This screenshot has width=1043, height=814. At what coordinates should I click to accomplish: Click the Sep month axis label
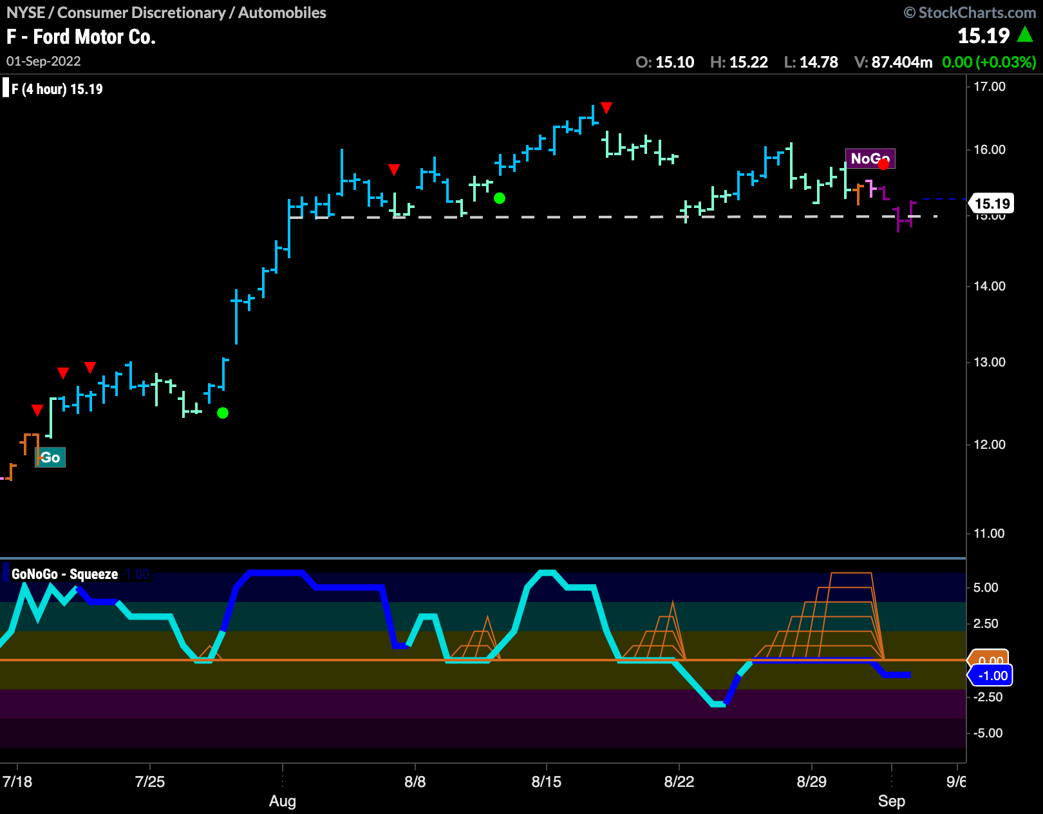point(892,801)
